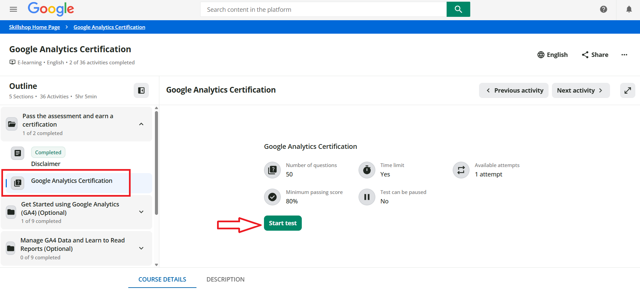Click the Google logo
640x295 pixels.
(51, 9)
